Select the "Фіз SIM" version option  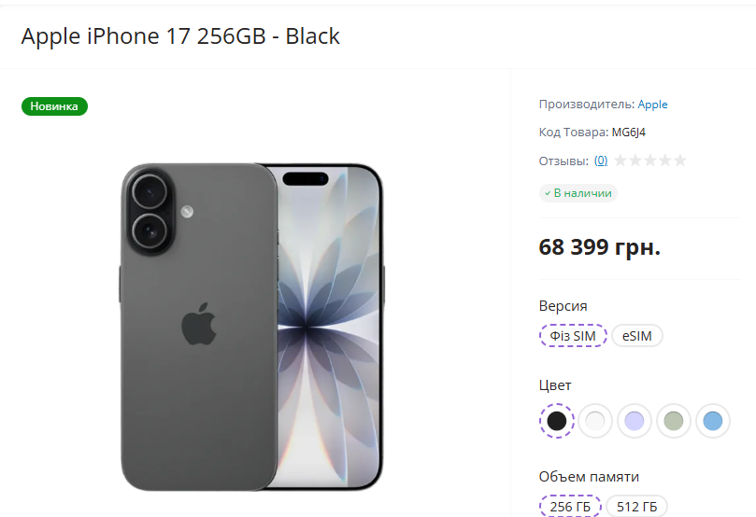[573, 336]
